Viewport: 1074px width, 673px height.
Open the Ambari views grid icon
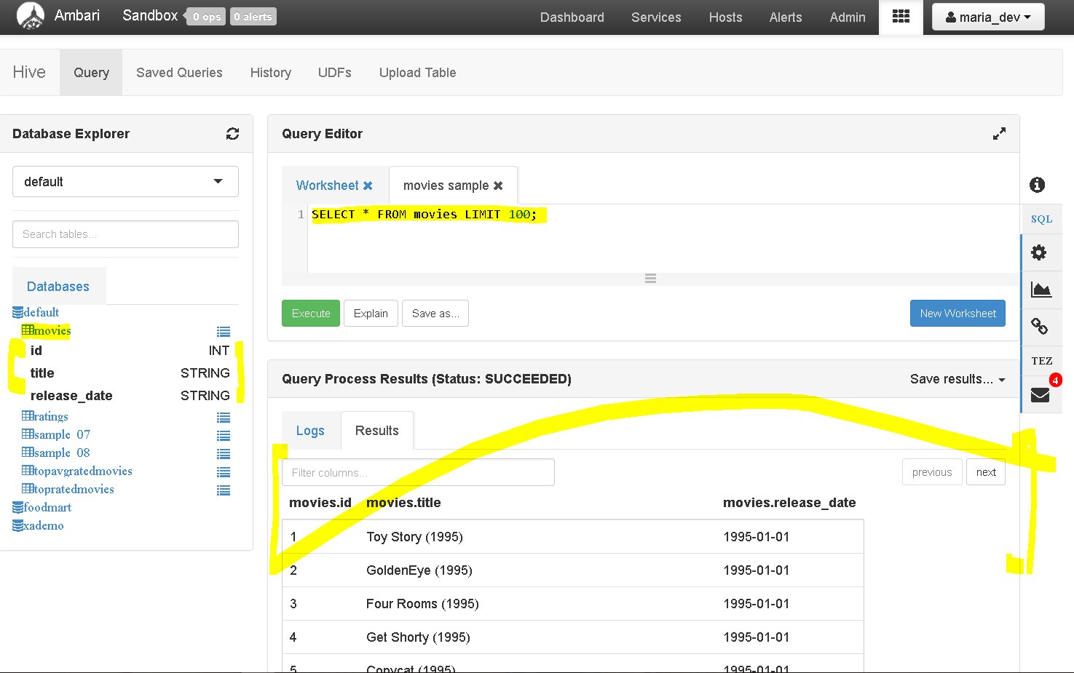click(901, 17)
